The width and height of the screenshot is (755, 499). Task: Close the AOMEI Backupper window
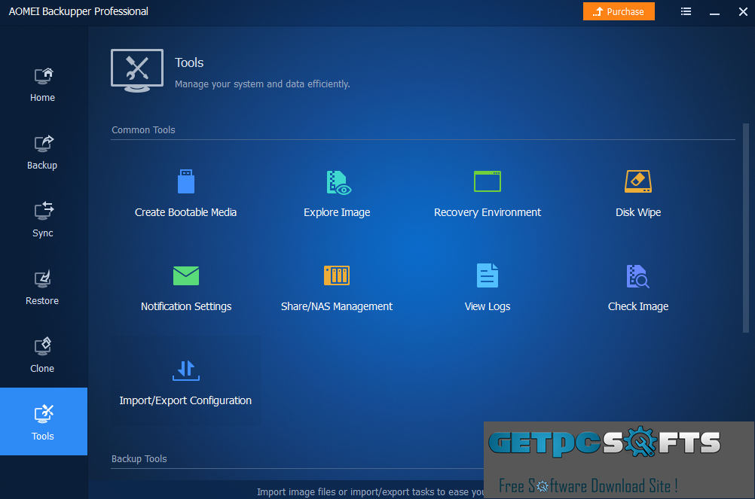pos(743,11)
